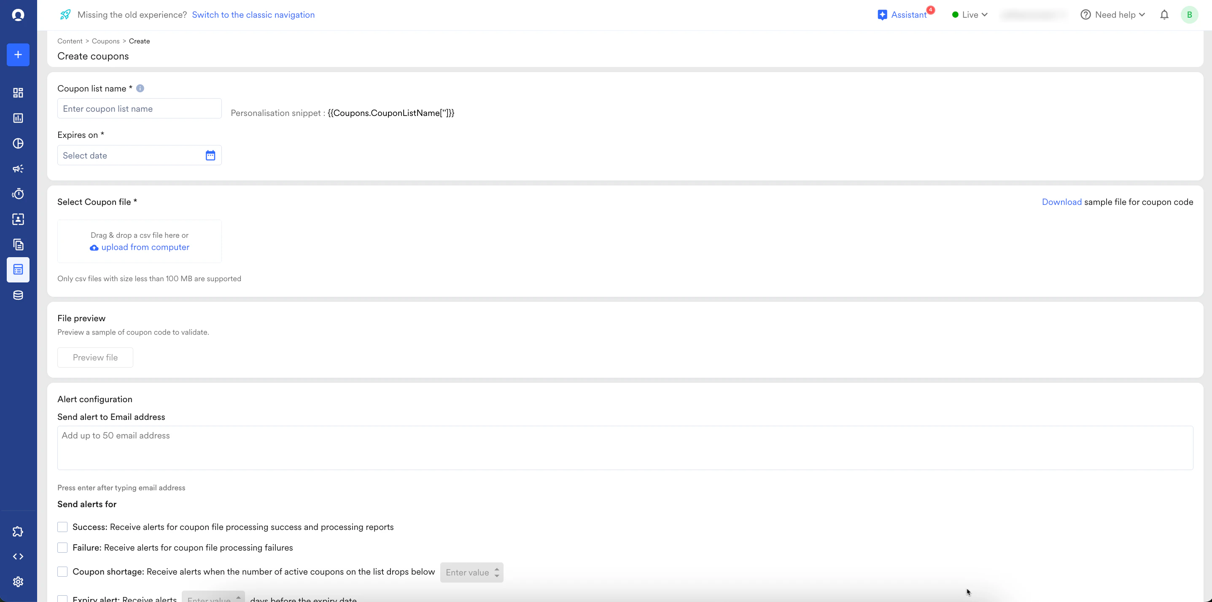Screen dimensions: 1212x602
Task: Click the calendar icon in Expires on field
Action: pyautogui.click(x=210, y=155)
